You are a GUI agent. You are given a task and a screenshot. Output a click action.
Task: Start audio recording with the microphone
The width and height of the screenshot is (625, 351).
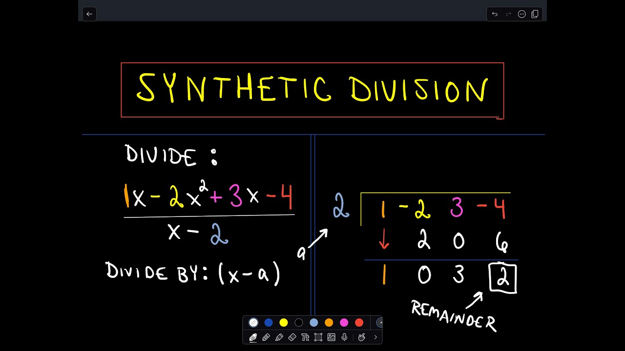pyautogui.click(x=344, y=337)
